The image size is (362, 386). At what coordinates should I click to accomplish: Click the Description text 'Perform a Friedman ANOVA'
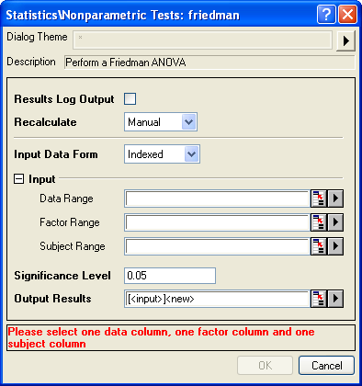pyautogui.click(x=126, y=62)
